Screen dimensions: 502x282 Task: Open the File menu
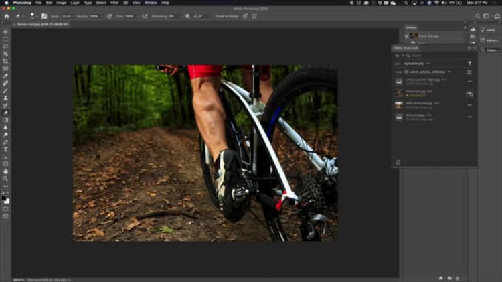pos(38,3)
